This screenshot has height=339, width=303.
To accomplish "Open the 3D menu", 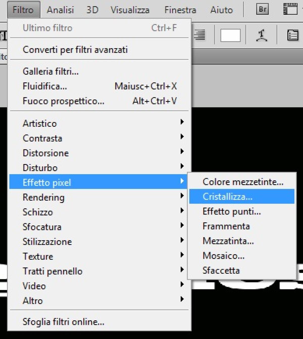I will coord(92,10).
